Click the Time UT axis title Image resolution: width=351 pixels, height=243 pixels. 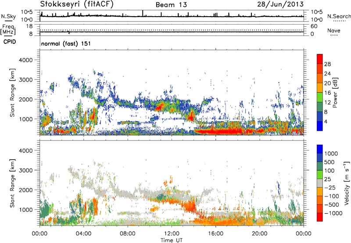(x=172, y=240)
